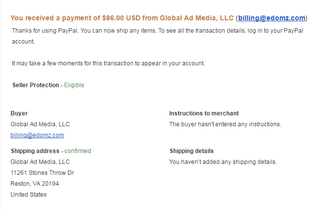Click the billing@edomz.com link in the payment heading

pyautogui.click(x=271, y=18)
